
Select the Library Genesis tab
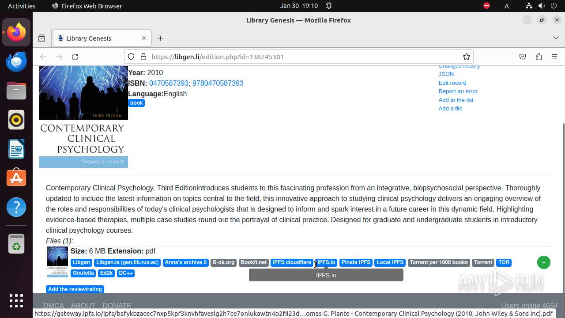[x=102, y=38]
